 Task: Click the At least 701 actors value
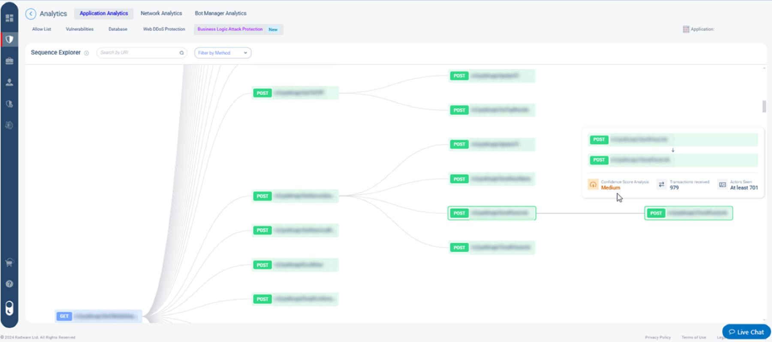744,188
